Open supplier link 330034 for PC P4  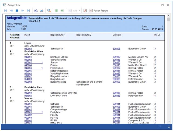(x=116, y=121)
